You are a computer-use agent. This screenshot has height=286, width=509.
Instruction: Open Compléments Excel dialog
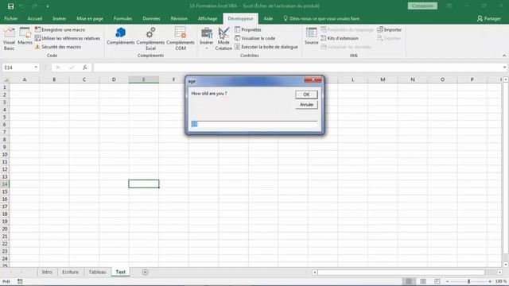pos(150,39)
